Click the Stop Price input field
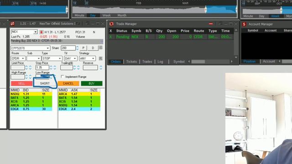The image size is (292, 164). coord(42,67)
